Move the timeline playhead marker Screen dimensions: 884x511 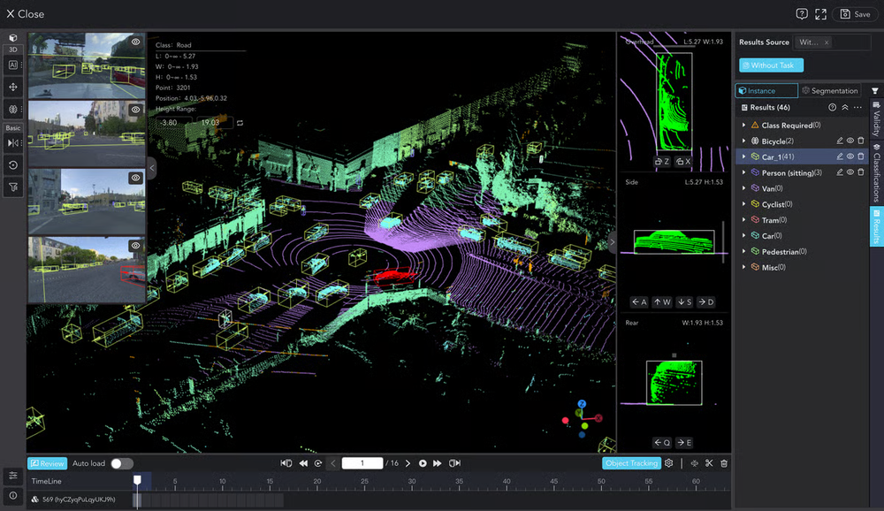pos(137,480)
